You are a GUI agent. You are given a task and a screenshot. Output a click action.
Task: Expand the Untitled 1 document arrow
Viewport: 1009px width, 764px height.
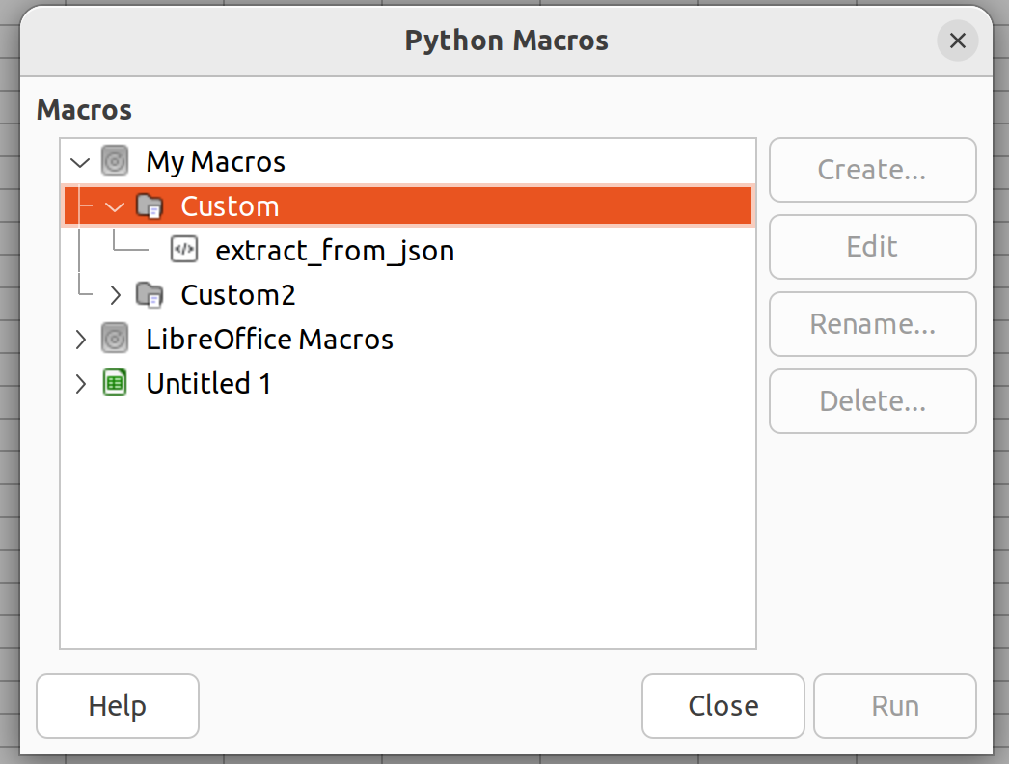80,384
